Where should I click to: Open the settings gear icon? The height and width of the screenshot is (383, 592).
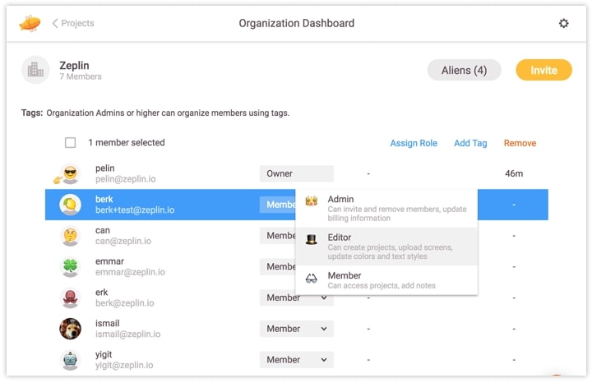click(563, 23)
